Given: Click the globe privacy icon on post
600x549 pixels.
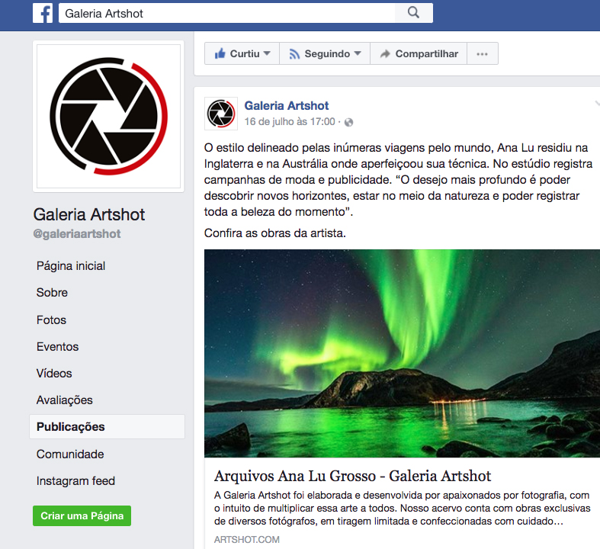Looking at the screenshot, I should tap(348, 122).
